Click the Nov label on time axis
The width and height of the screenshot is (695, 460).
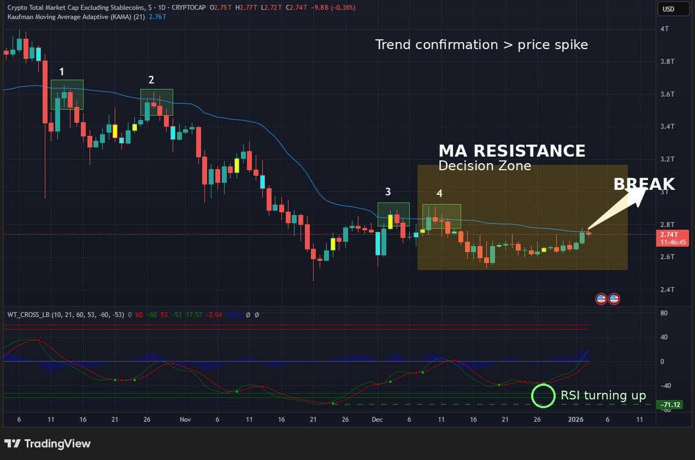pos(185,419)
